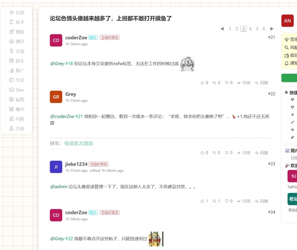Open jieke1234's JI avatar on post #23
297x250 pixels.
[56, 167]
